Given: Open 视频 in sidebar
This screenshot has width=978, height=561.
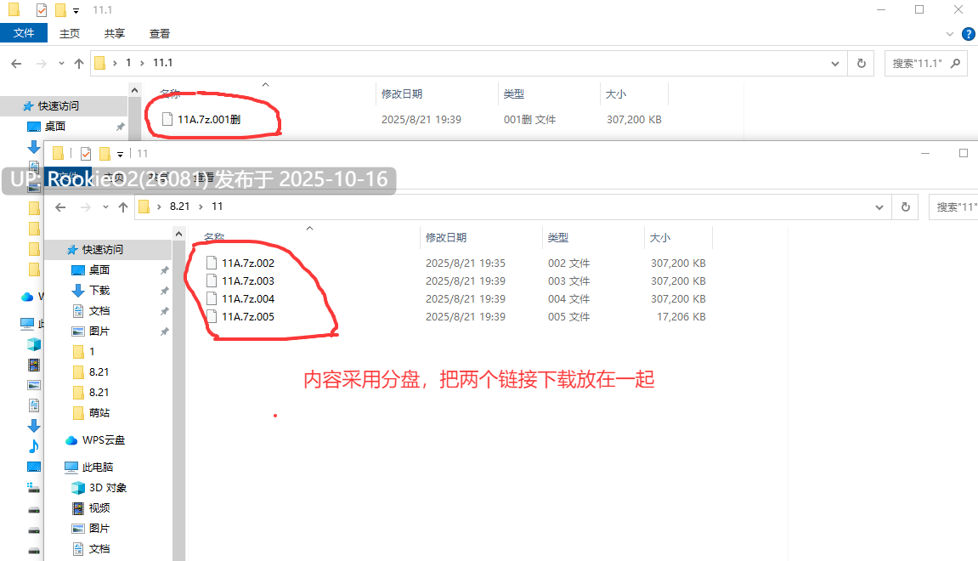Looking at the screenshot, I should click(99, 508).
